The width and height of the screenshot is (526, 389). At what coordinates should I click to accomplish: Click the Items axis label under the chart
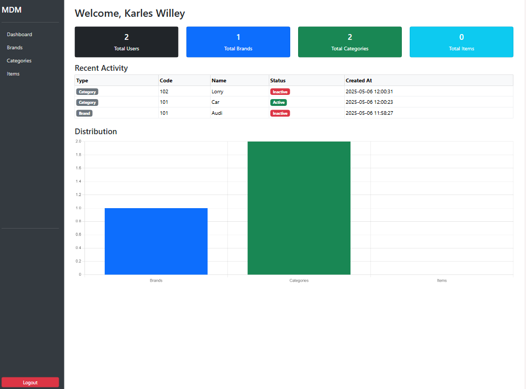(x=442, y=280)
